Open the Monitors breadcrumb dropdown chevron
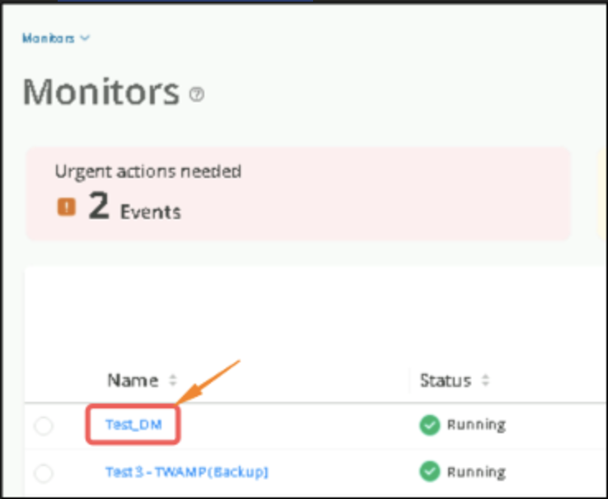The width and height of the screenshot is (608, 499). coord(87,39)
